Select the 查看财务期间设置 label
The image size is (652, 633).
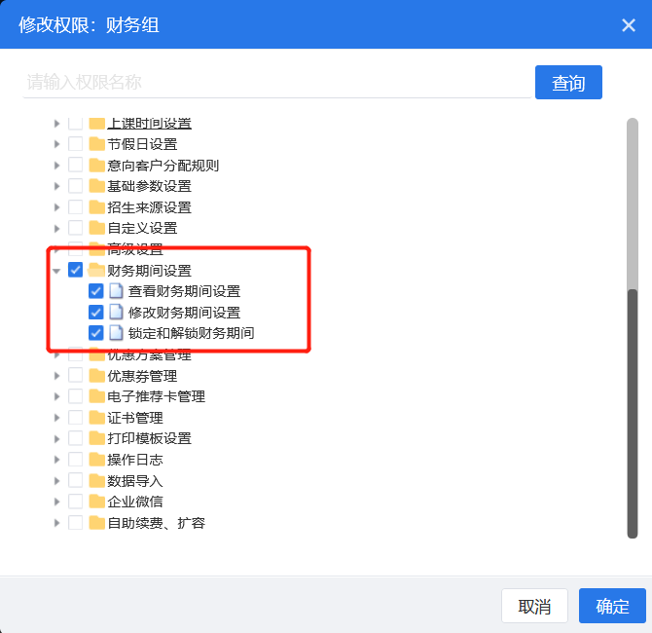click(x=184, y=291)
